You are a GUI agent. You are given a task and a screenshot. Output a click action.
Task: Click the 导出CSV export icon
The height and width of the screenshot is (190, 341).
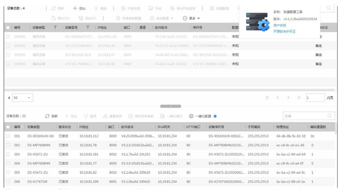pyautogui.click(x=53, y=18)
